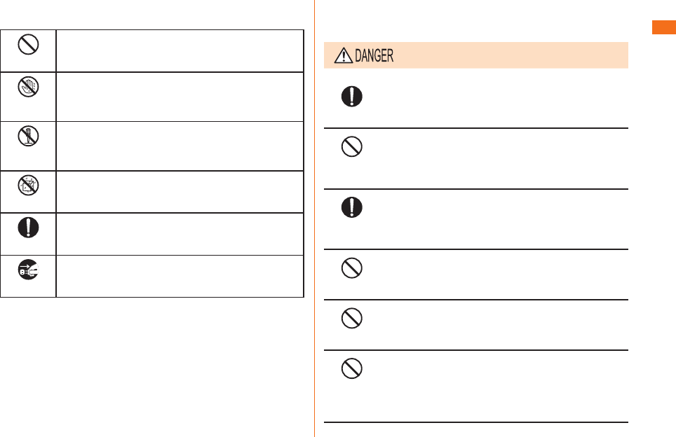Click the no-water-exposure prohibition icon
Image resolution: width=676 pixels, height=437 pixels.
tap(29, 186)
